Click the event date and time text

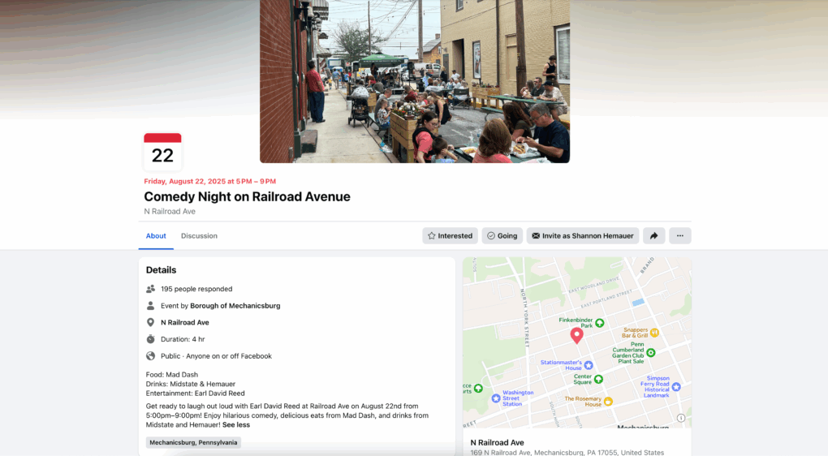210,181
